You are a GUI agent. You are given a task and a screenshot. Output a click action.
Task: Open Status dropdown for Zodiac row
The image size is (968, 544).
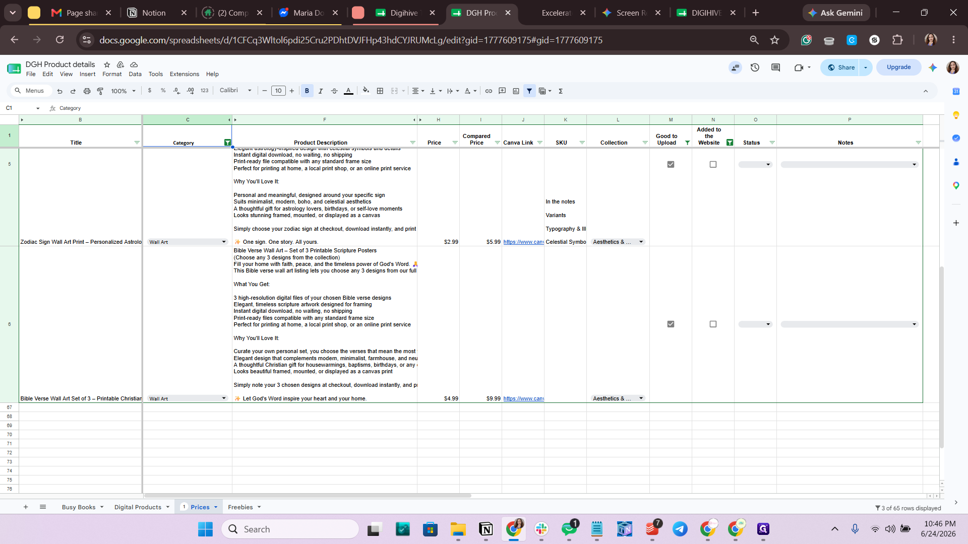point(755,164)
